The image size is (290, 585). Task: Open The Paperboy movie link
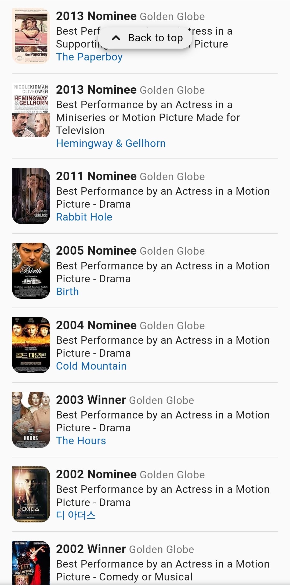coord(89,57)
